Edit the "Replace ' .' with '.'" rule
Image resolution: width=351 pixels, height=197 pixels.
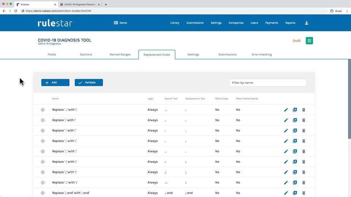tap(286, 131)
